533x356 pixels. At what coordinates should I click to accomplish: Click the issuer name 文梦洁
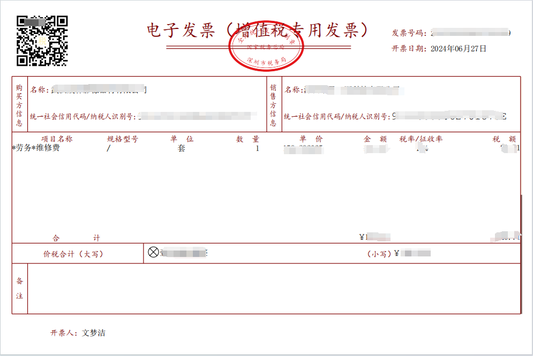(x=94, y=333)
